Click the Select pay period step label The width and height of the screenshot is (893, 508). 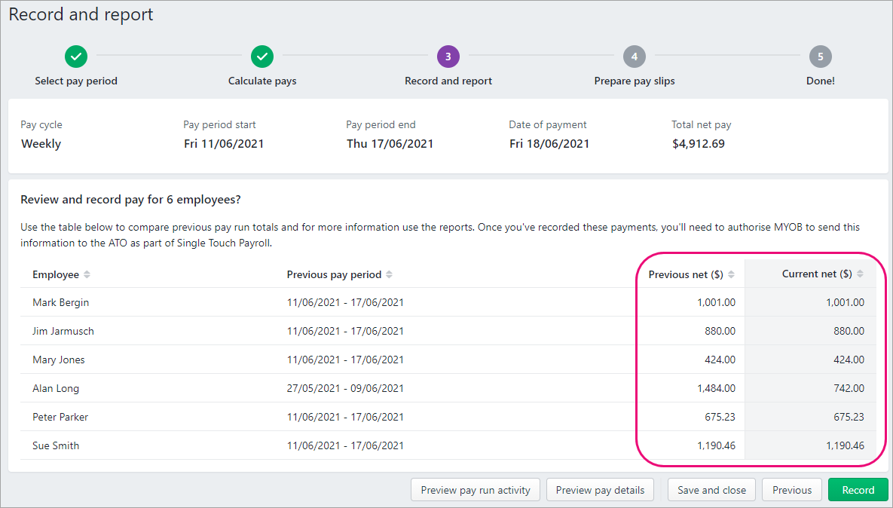76,81
